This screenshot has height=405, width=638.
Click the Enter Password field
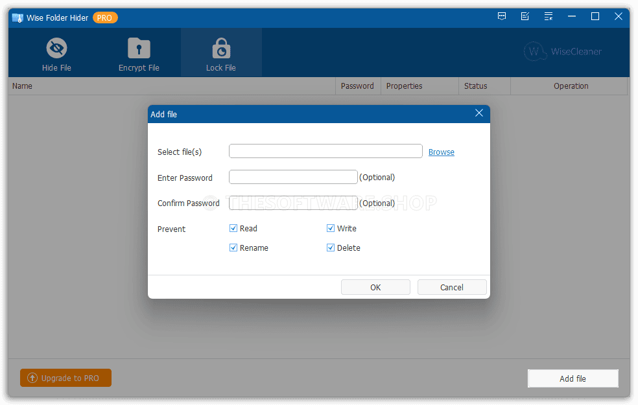coord(293,177)
